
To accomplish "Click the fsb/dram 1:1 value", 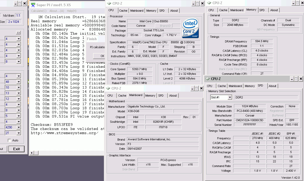I will point(18,16).
